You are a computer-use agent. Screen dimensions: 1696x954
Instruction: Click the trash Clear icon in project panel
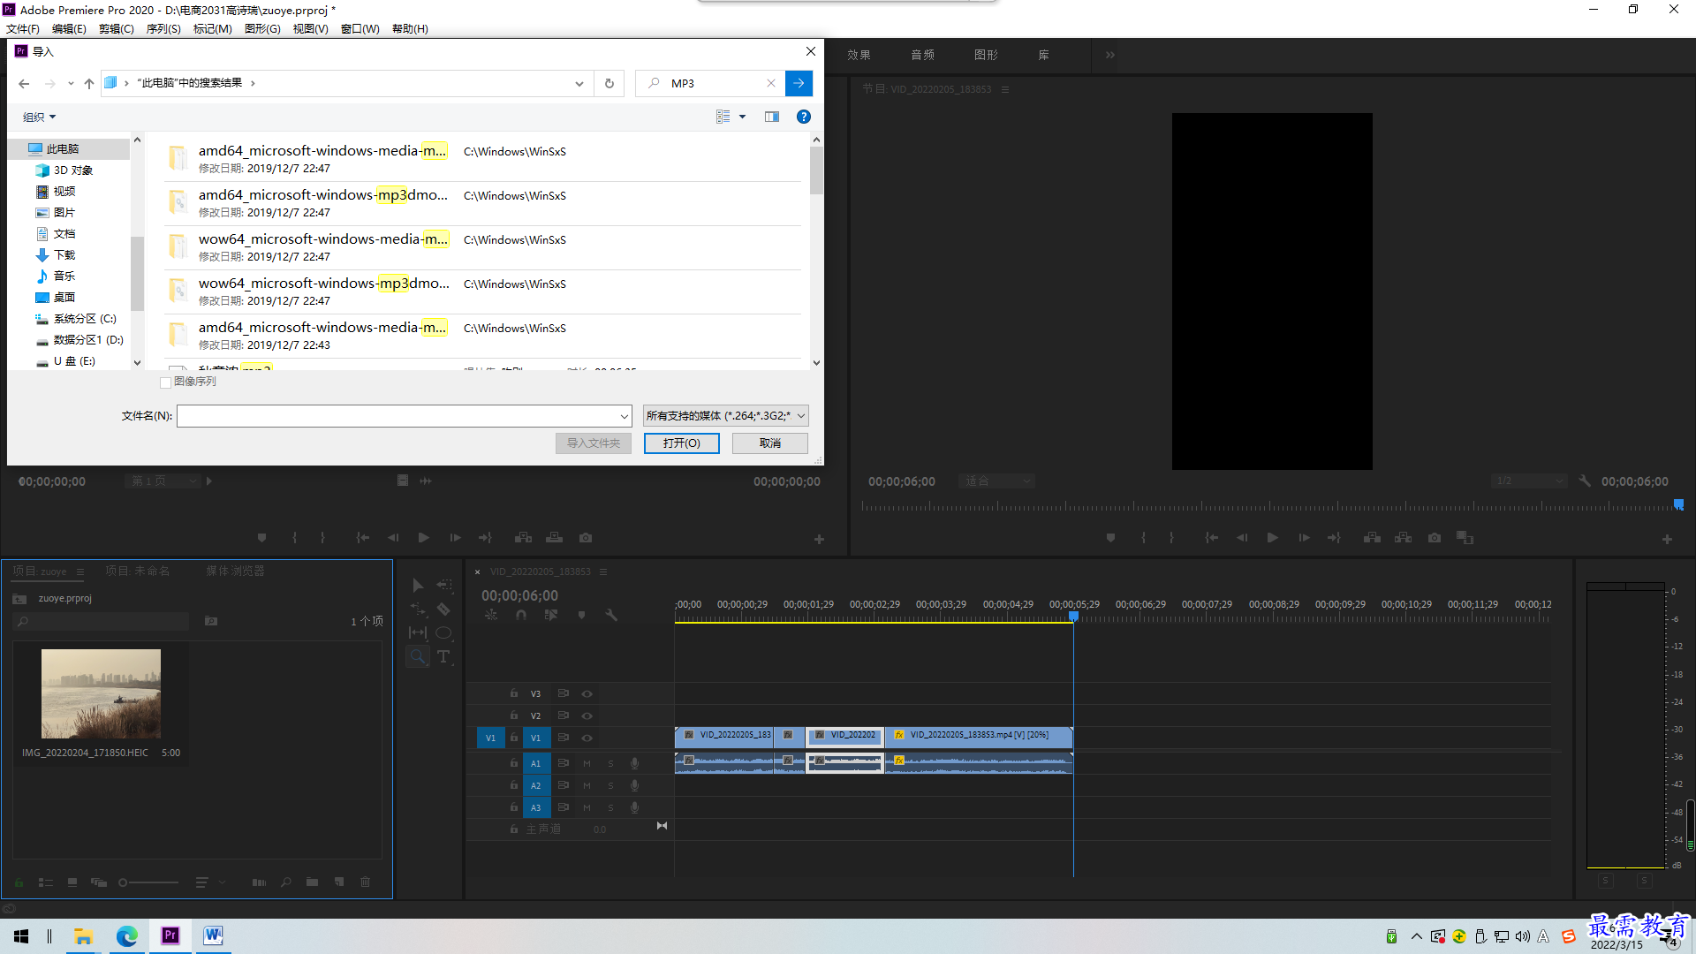coord(366,882)
